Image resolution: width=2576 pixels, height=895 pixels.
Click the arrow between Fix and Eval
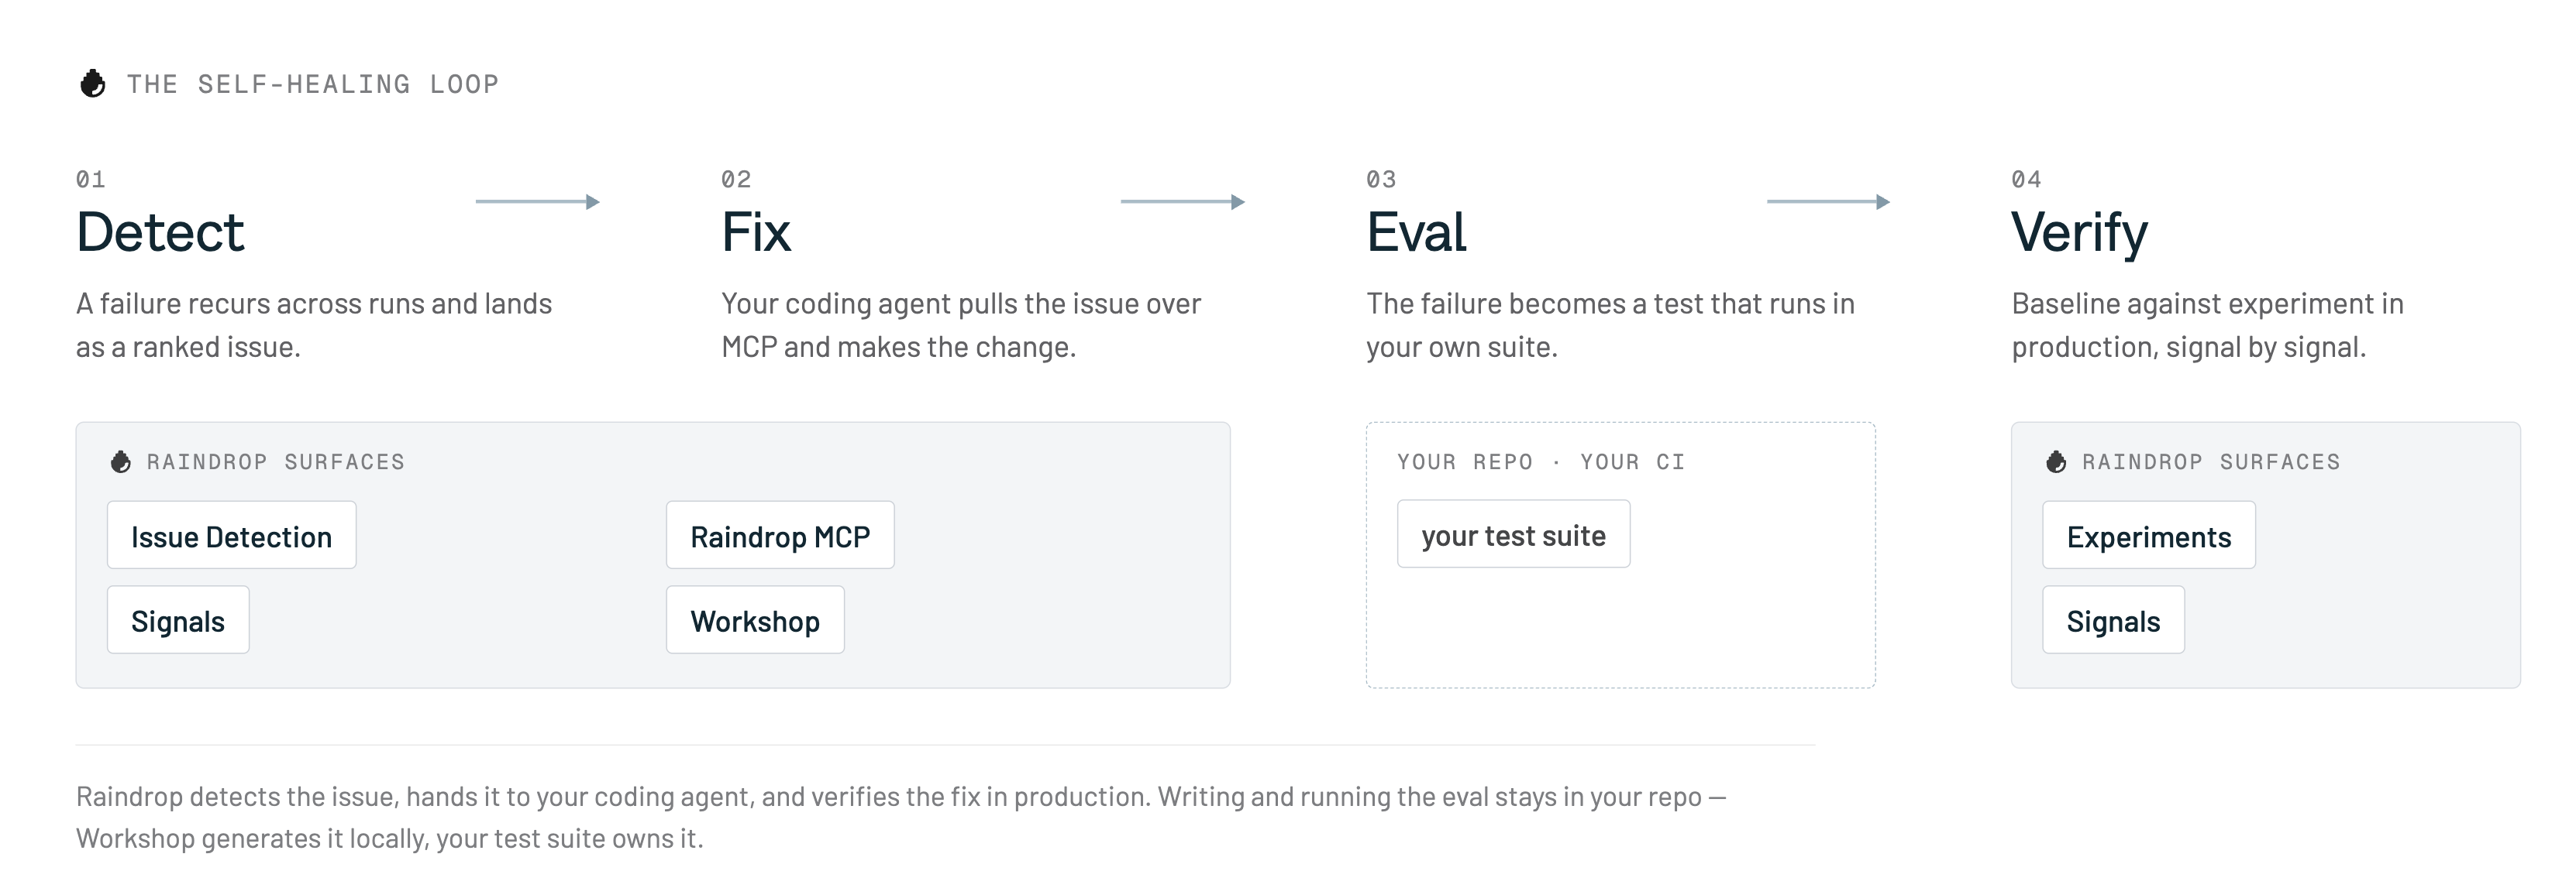pyautogui.click(x=1182, y=202)
